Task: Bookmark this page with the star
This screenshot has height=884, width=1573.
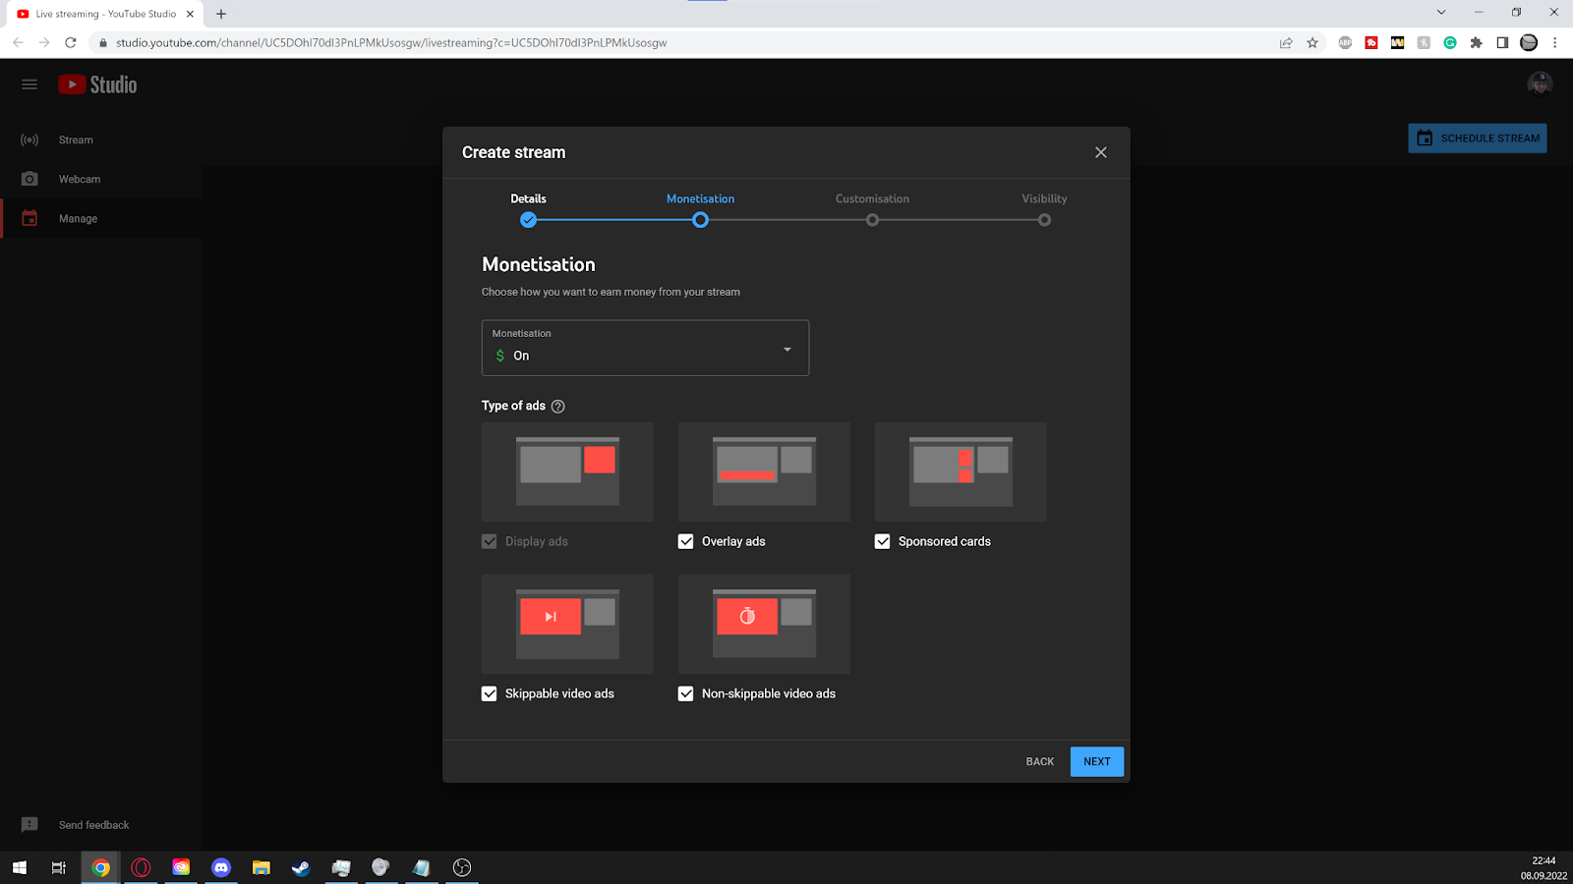Action: click(x=1312, y=42)
